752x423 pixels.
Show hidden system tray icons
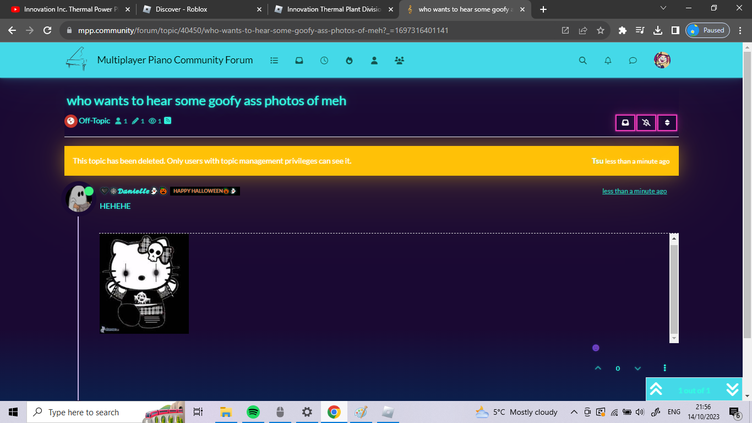574,412
